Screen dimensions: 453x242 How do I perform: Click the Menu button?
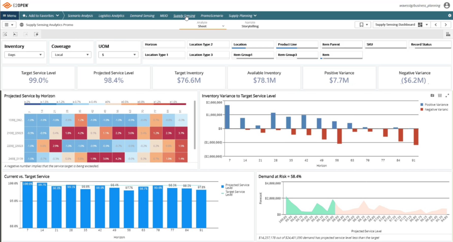point(9,16)
